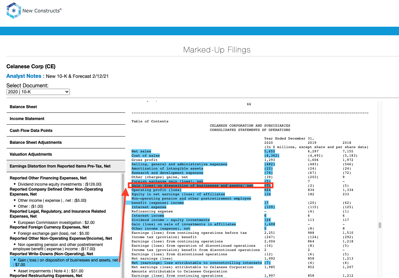The height and width of the screenshot is (278, 399).
Task: Select European Commission investigation item
Action: click(x=56, y=223)
